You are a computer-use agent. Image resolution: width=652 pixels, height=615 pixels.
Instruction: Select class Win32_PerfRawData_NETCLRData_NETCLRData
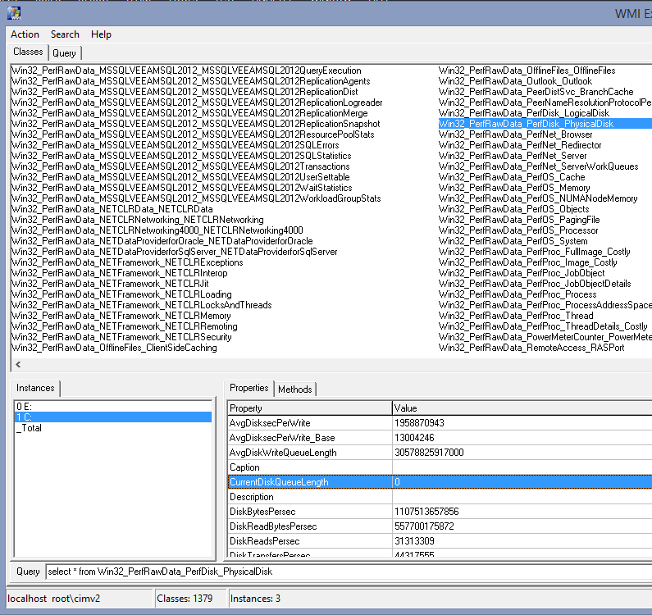(112, 209)
